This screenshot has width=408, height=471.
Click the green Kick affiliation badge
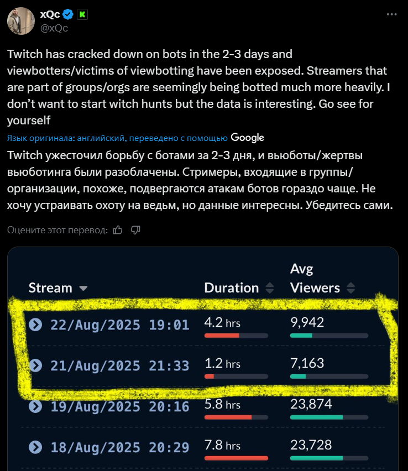click(x=82, y=14)
